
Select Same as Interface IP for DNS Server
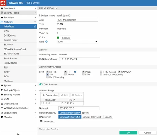92,117
